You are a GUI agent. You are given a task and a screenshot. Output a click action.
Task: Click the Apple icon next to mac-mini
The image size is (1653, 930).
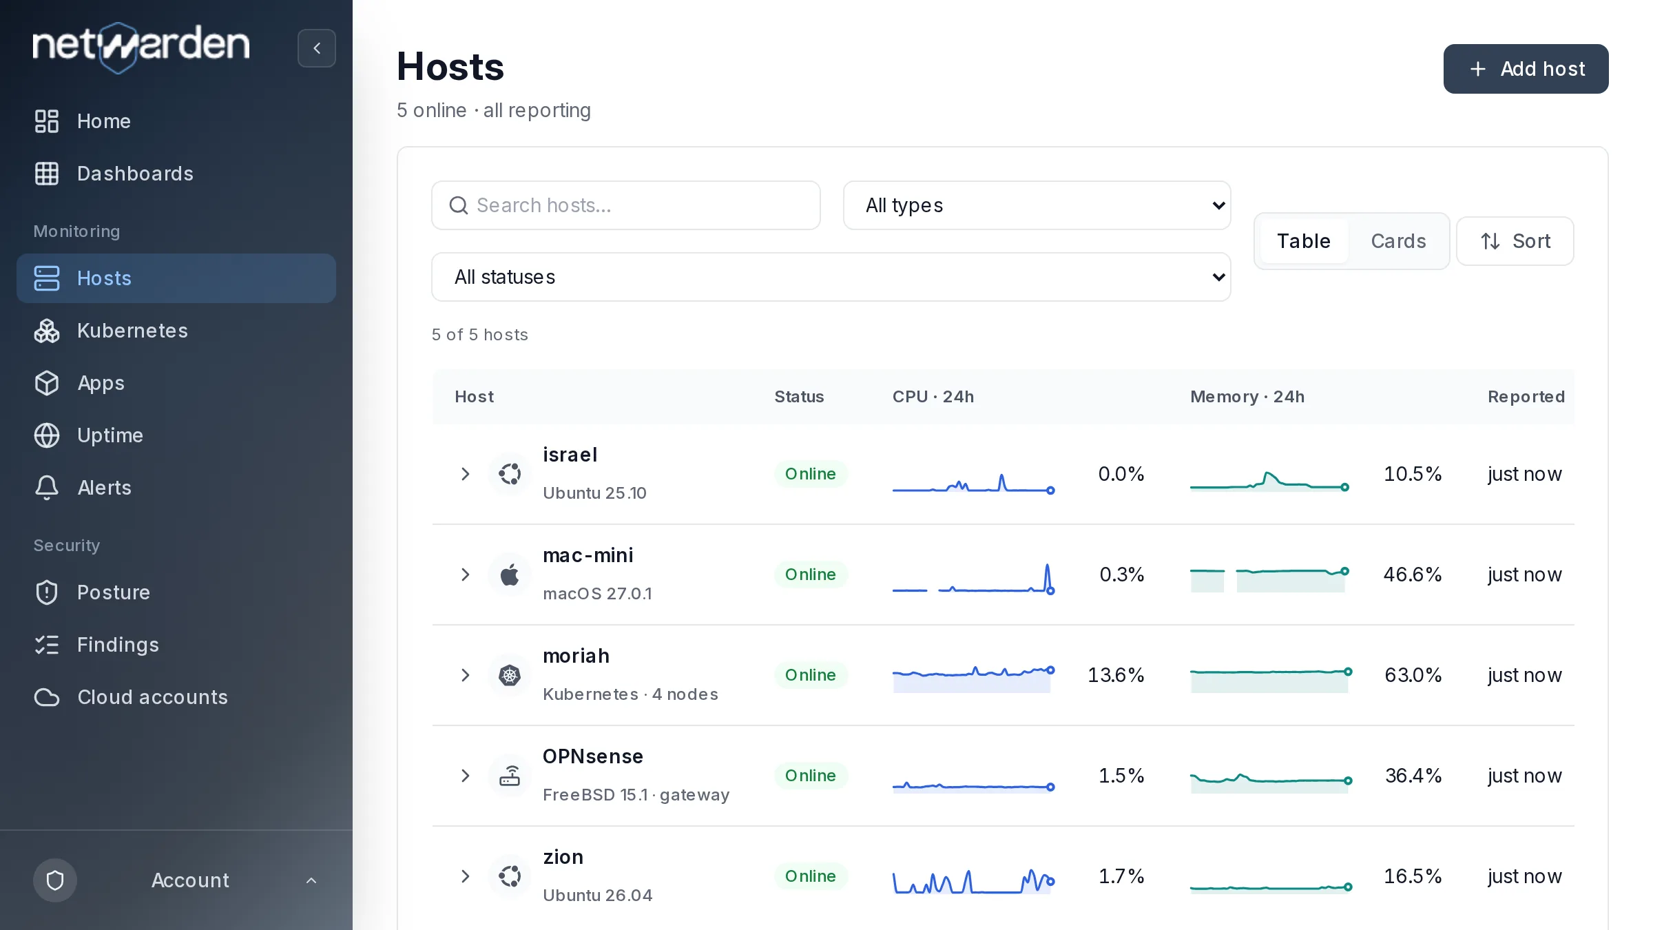(x=510, y=575)
